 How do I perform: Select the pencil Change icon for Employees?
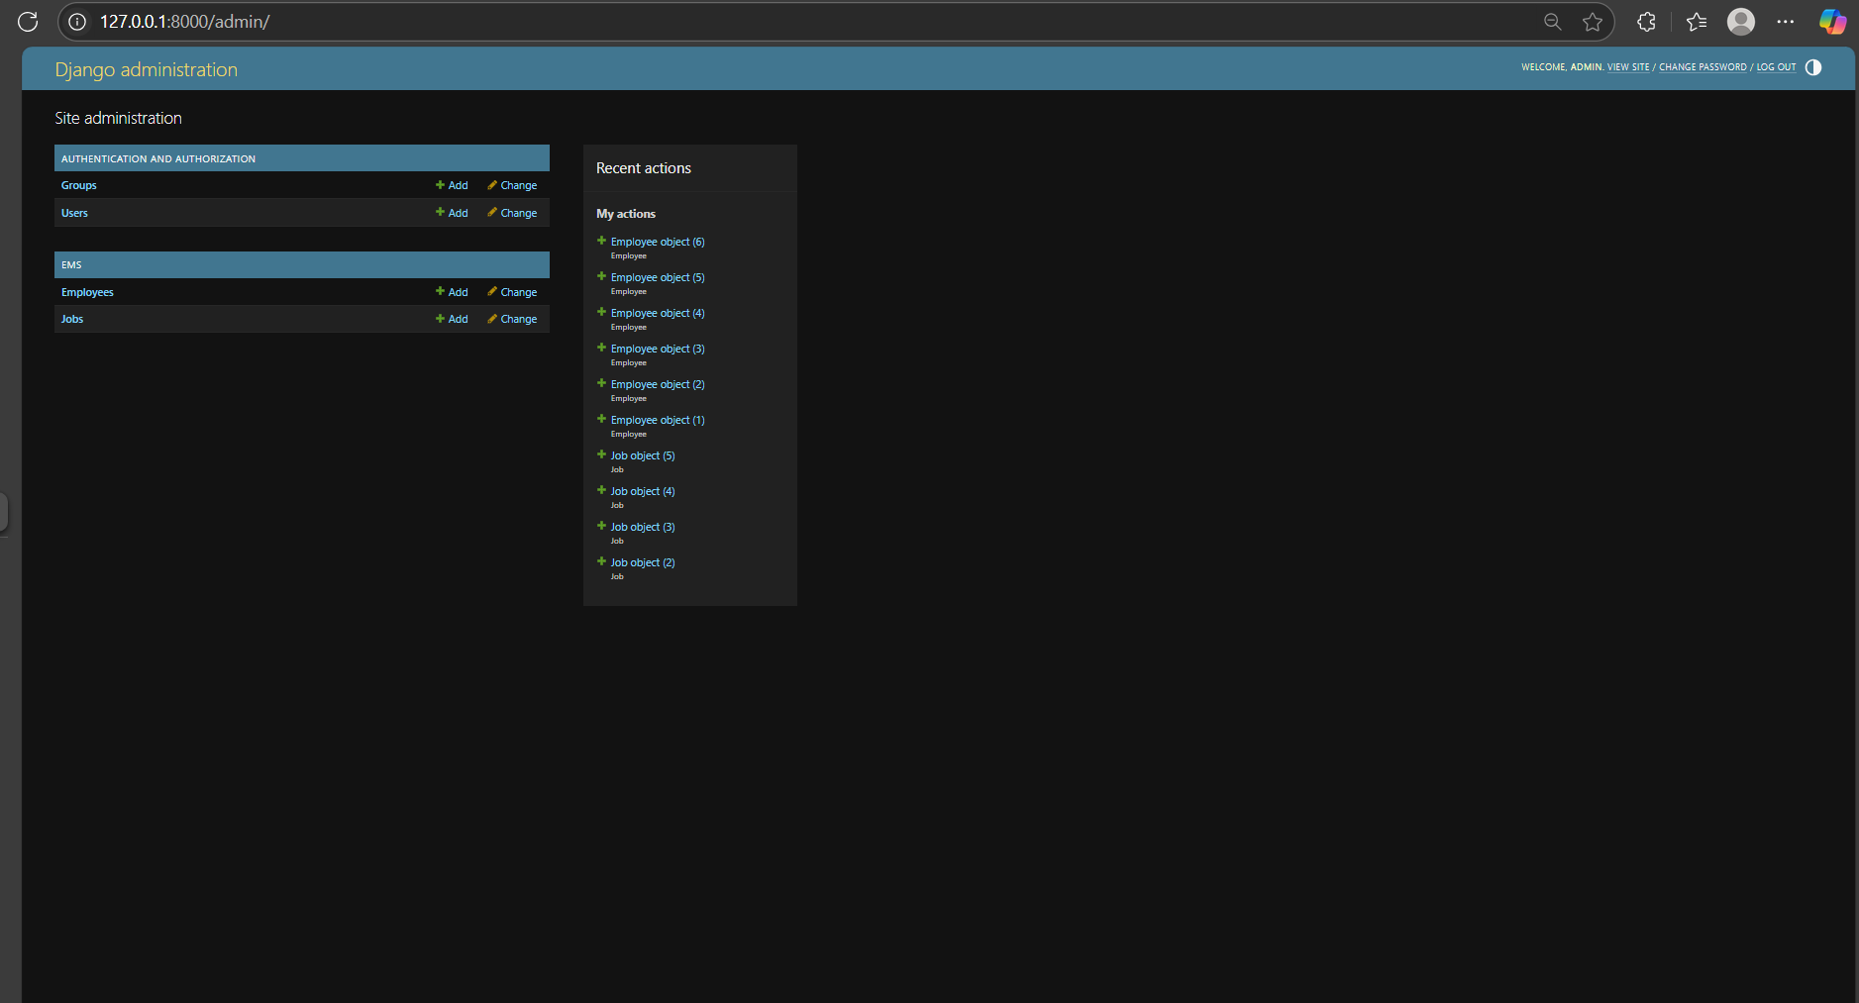pos(492,292)
